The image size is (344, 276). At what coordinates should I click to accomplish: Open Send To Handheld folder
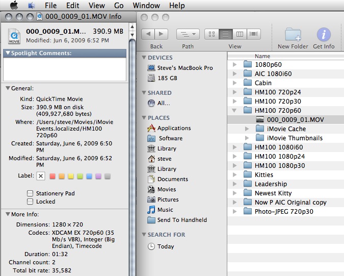(x=177, y=220)
